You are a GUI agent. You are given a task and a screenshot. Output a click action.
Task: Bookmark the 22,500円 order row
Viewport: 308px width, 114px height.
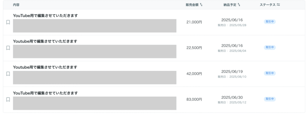point(8,48)
